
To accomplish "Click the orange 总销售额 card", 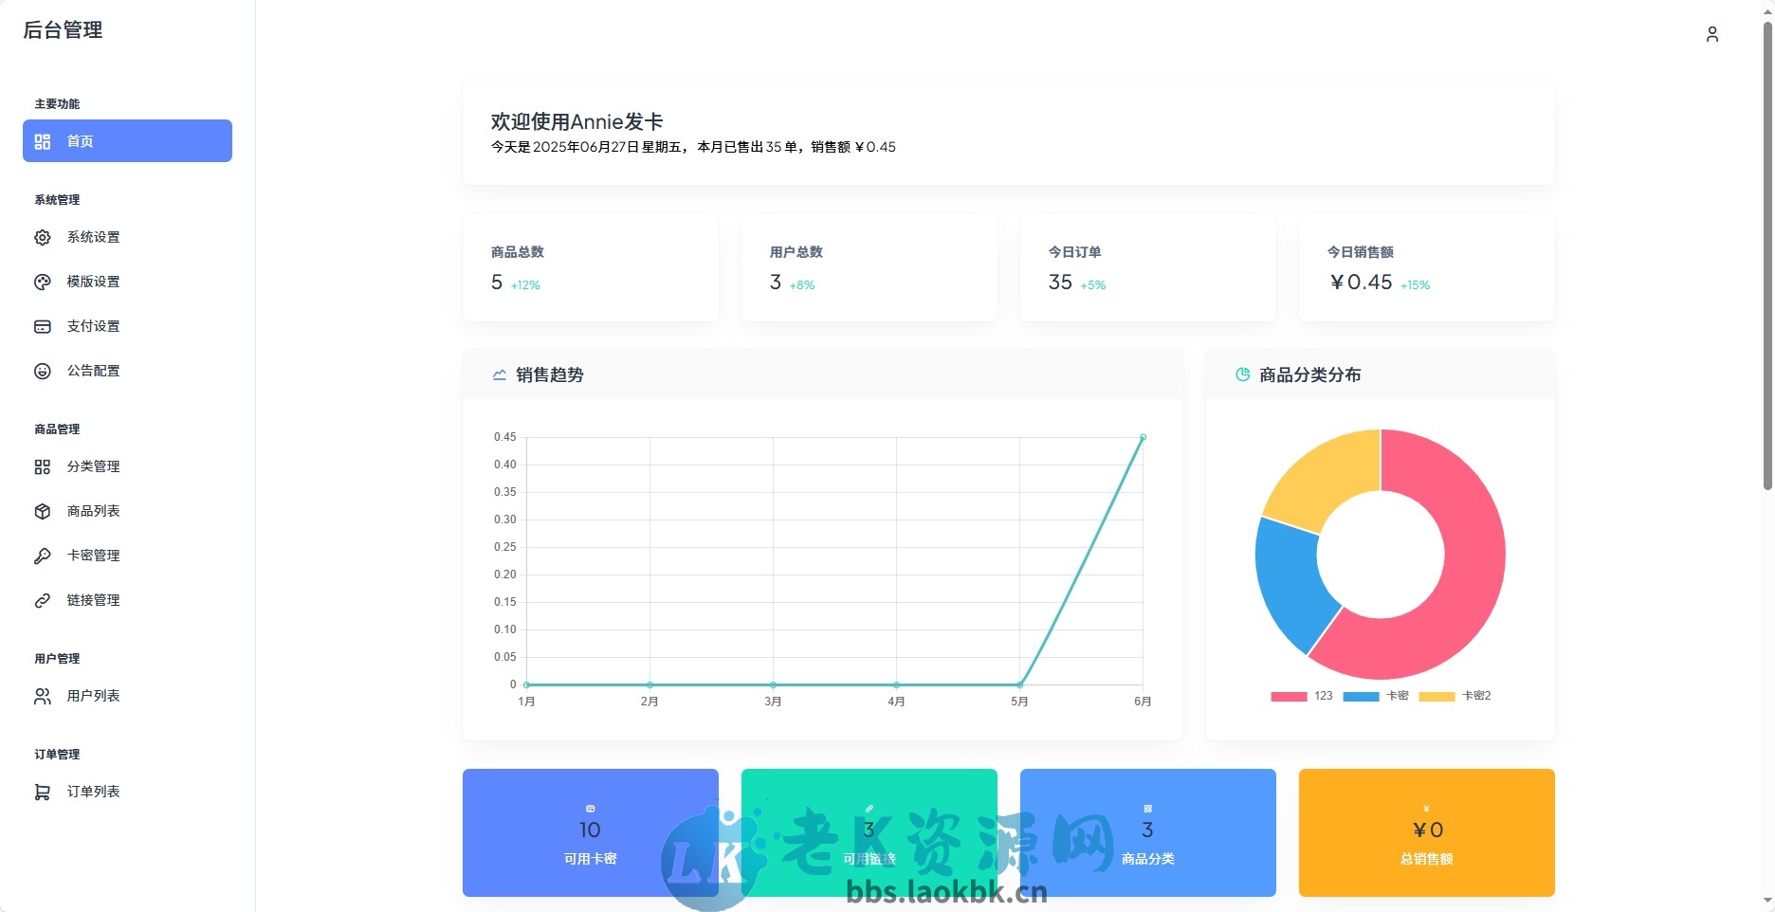I will [x=1426, y=832].
